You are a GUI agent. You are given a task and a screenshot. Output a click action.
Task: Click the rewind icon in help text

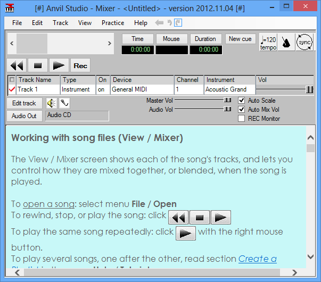click(x=178, y=217)
